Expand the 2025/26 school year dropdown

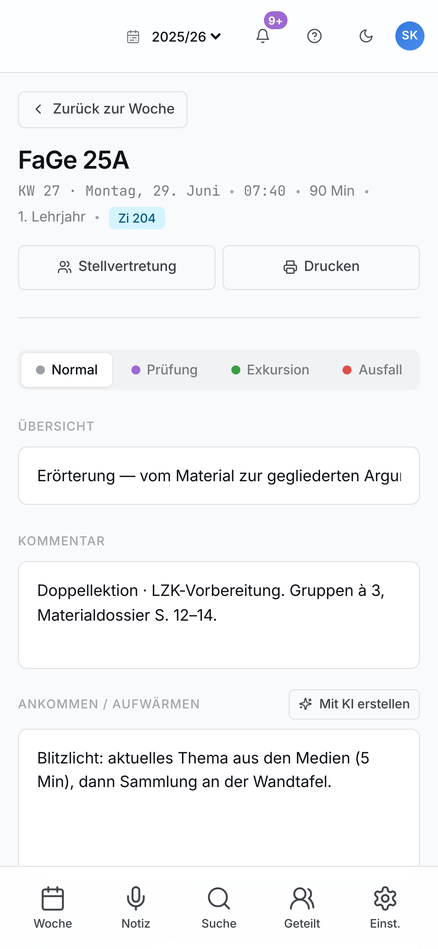click(186, 37)
